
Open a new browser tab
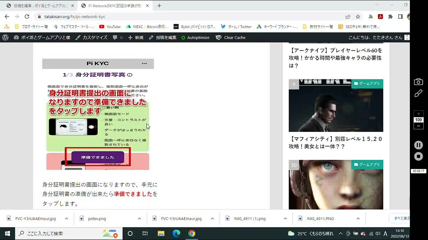click(159, 6)
